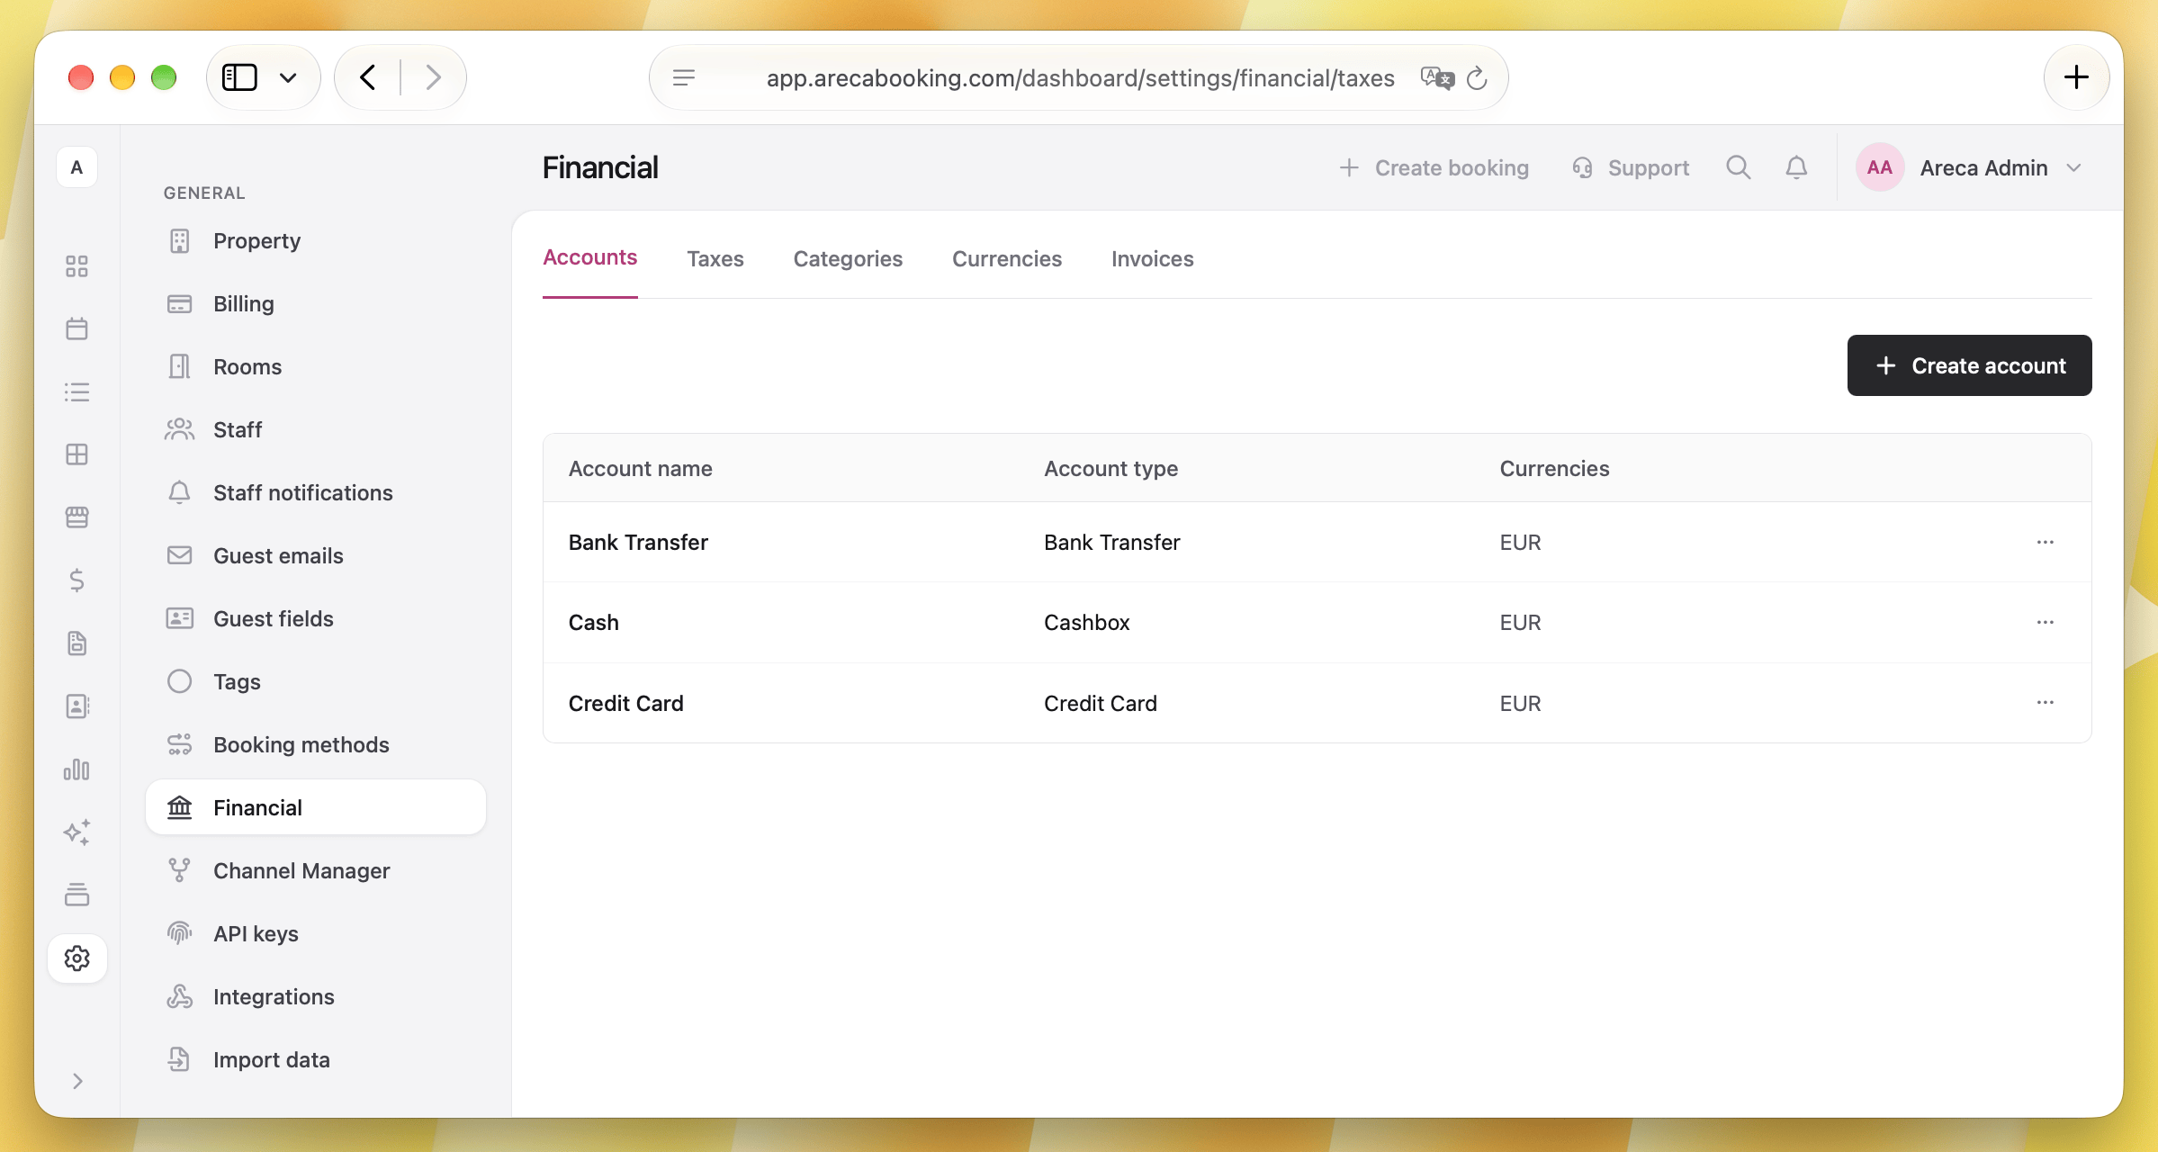Click the dollar sign icon in left rail
Viewport: 2158px width, 1152px height.
[x=76, y=580]
